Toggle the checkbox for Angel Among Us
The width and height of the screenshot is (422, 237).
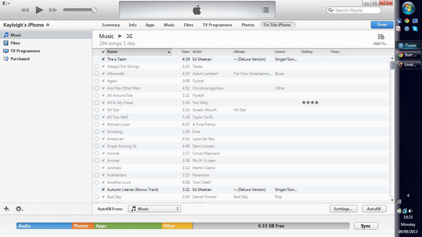point(103,146)
